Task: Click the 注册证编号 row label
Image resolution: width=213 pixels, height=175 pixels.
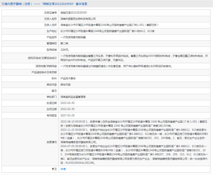Action: point(50,13)
